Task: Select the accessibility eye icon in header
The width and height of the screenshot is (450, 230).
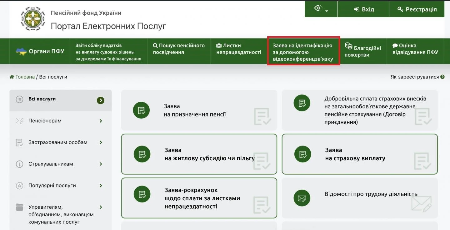Action: (319, 9)
